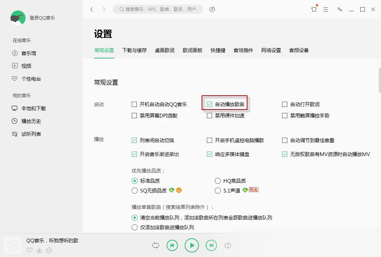
Task: Enable 开启手机遥控电脑播歌 checkbox
Action: point(209,140)
